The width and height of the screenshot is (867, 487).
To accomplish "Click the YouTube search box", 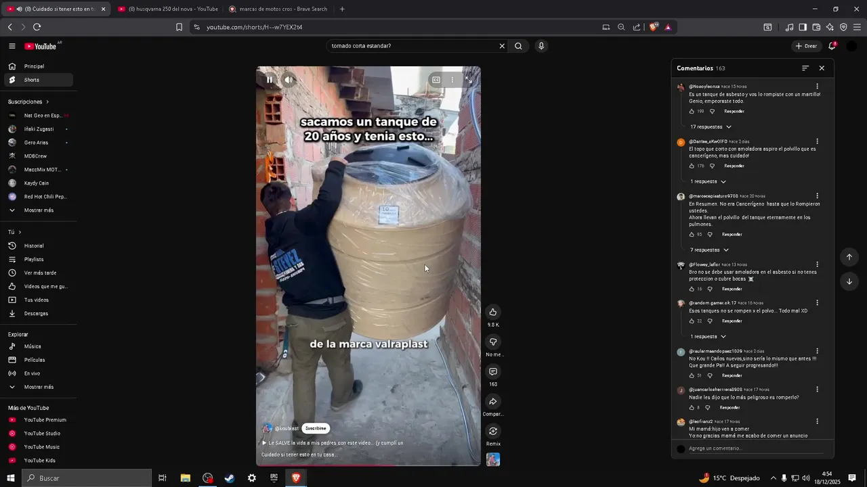I will pos(412,46).
